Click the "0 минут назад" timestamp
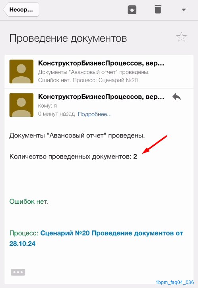 point(56,114)
